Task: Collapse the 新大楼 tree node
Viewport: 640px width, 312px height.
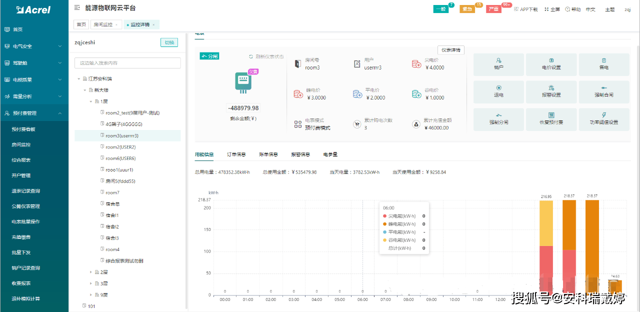Action: pyautogui.click(x=85, y=90)
